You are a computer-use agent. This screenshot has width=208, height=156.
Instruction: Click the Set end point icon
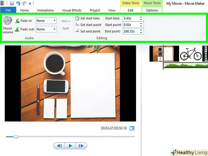pos(77,31)
